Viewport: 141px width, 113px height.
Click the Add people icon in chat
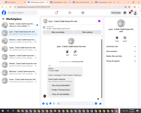[67, 52]
